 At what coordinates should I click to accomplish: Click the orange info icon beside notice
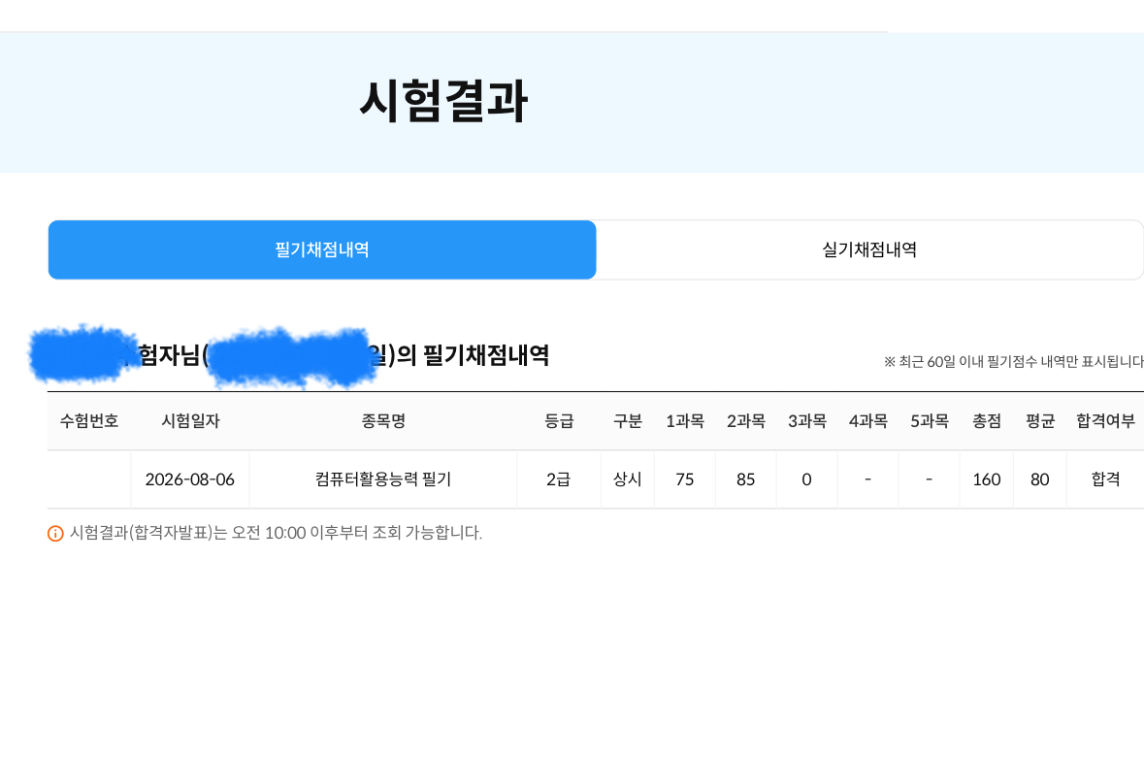tap(55, 534)
